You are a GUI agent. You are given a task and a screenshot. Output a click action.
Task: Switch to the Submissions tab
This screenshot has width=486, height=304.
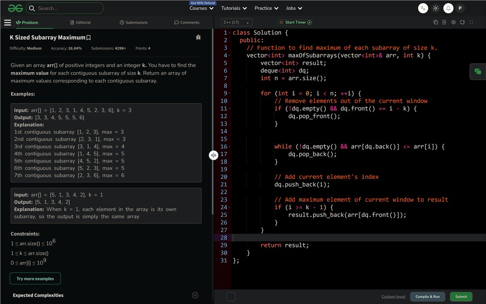[x=134, y=22]
